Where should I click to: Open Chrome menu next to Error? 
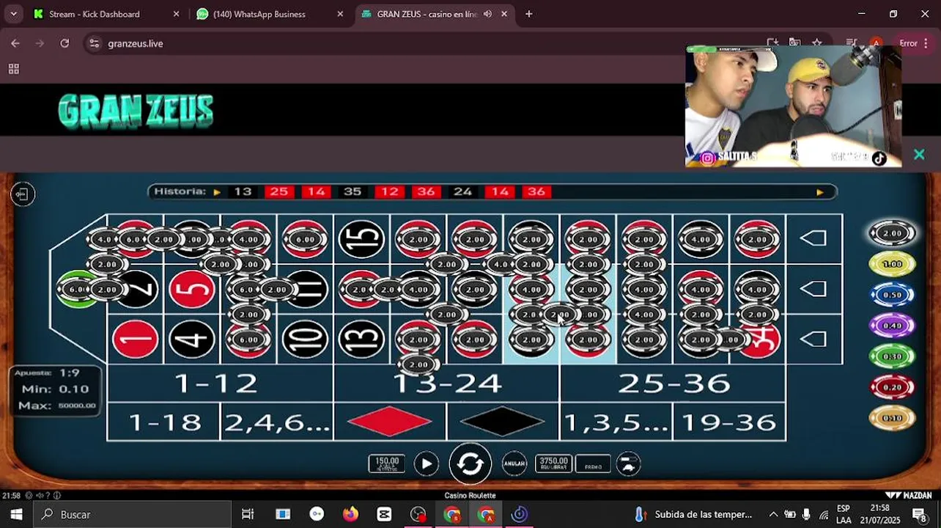[926, 43]
